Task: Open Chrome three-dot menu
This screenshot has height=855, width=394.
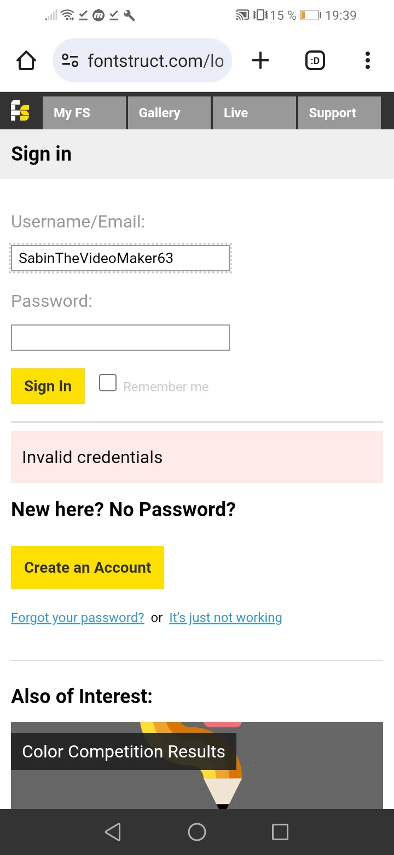Action: (367, 60)
